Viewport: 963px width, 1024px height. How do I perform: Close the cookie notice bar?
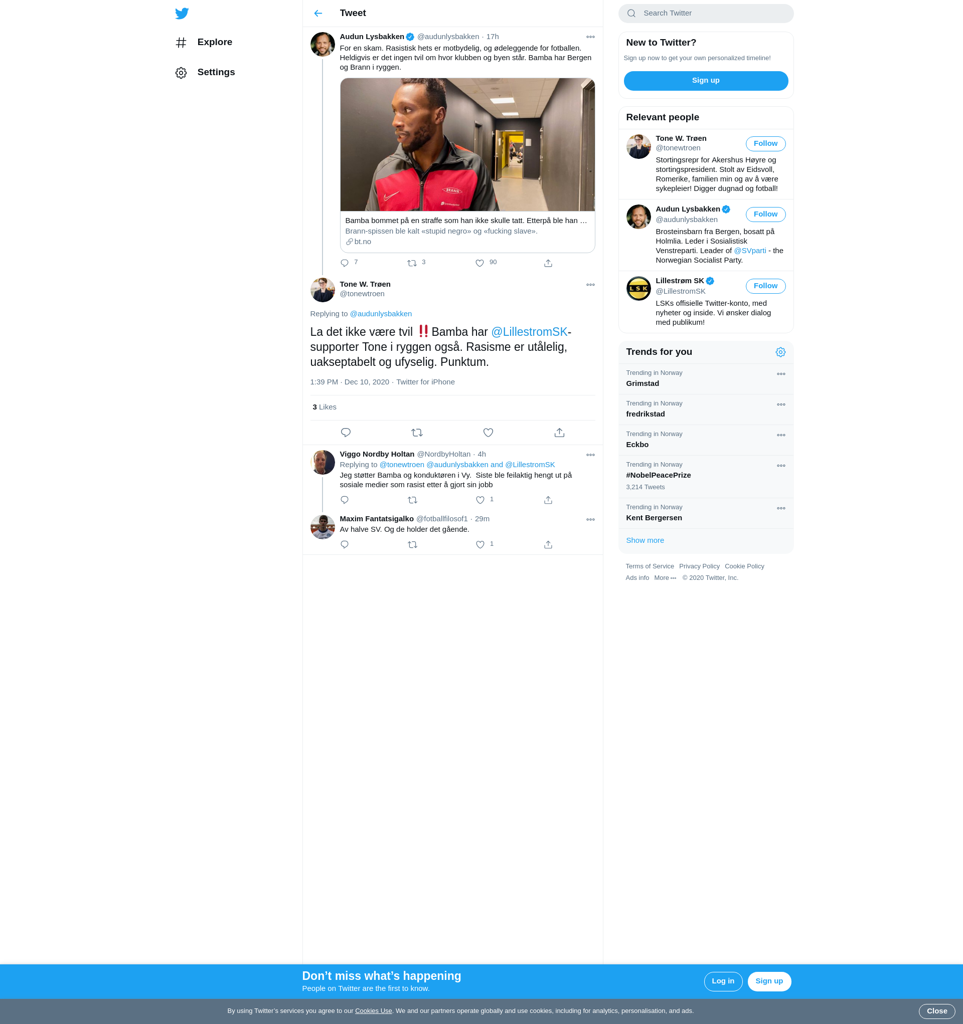click(x=937, y=1011)
